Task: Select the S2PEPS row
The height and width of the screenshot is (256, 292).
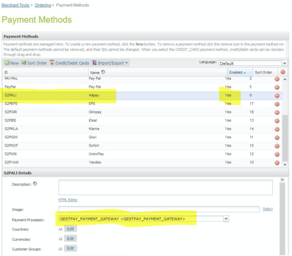Action: [x=142, y=104]
